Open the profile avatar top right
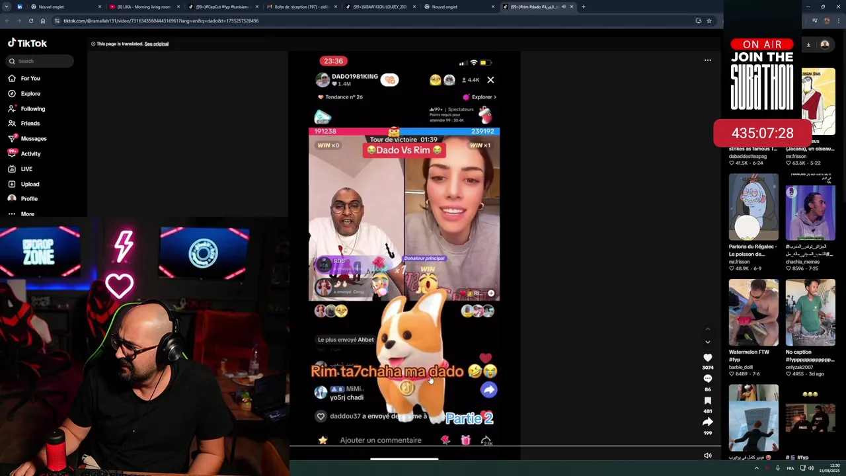Screen dimensions: 846x476 (x=825, y=45)
